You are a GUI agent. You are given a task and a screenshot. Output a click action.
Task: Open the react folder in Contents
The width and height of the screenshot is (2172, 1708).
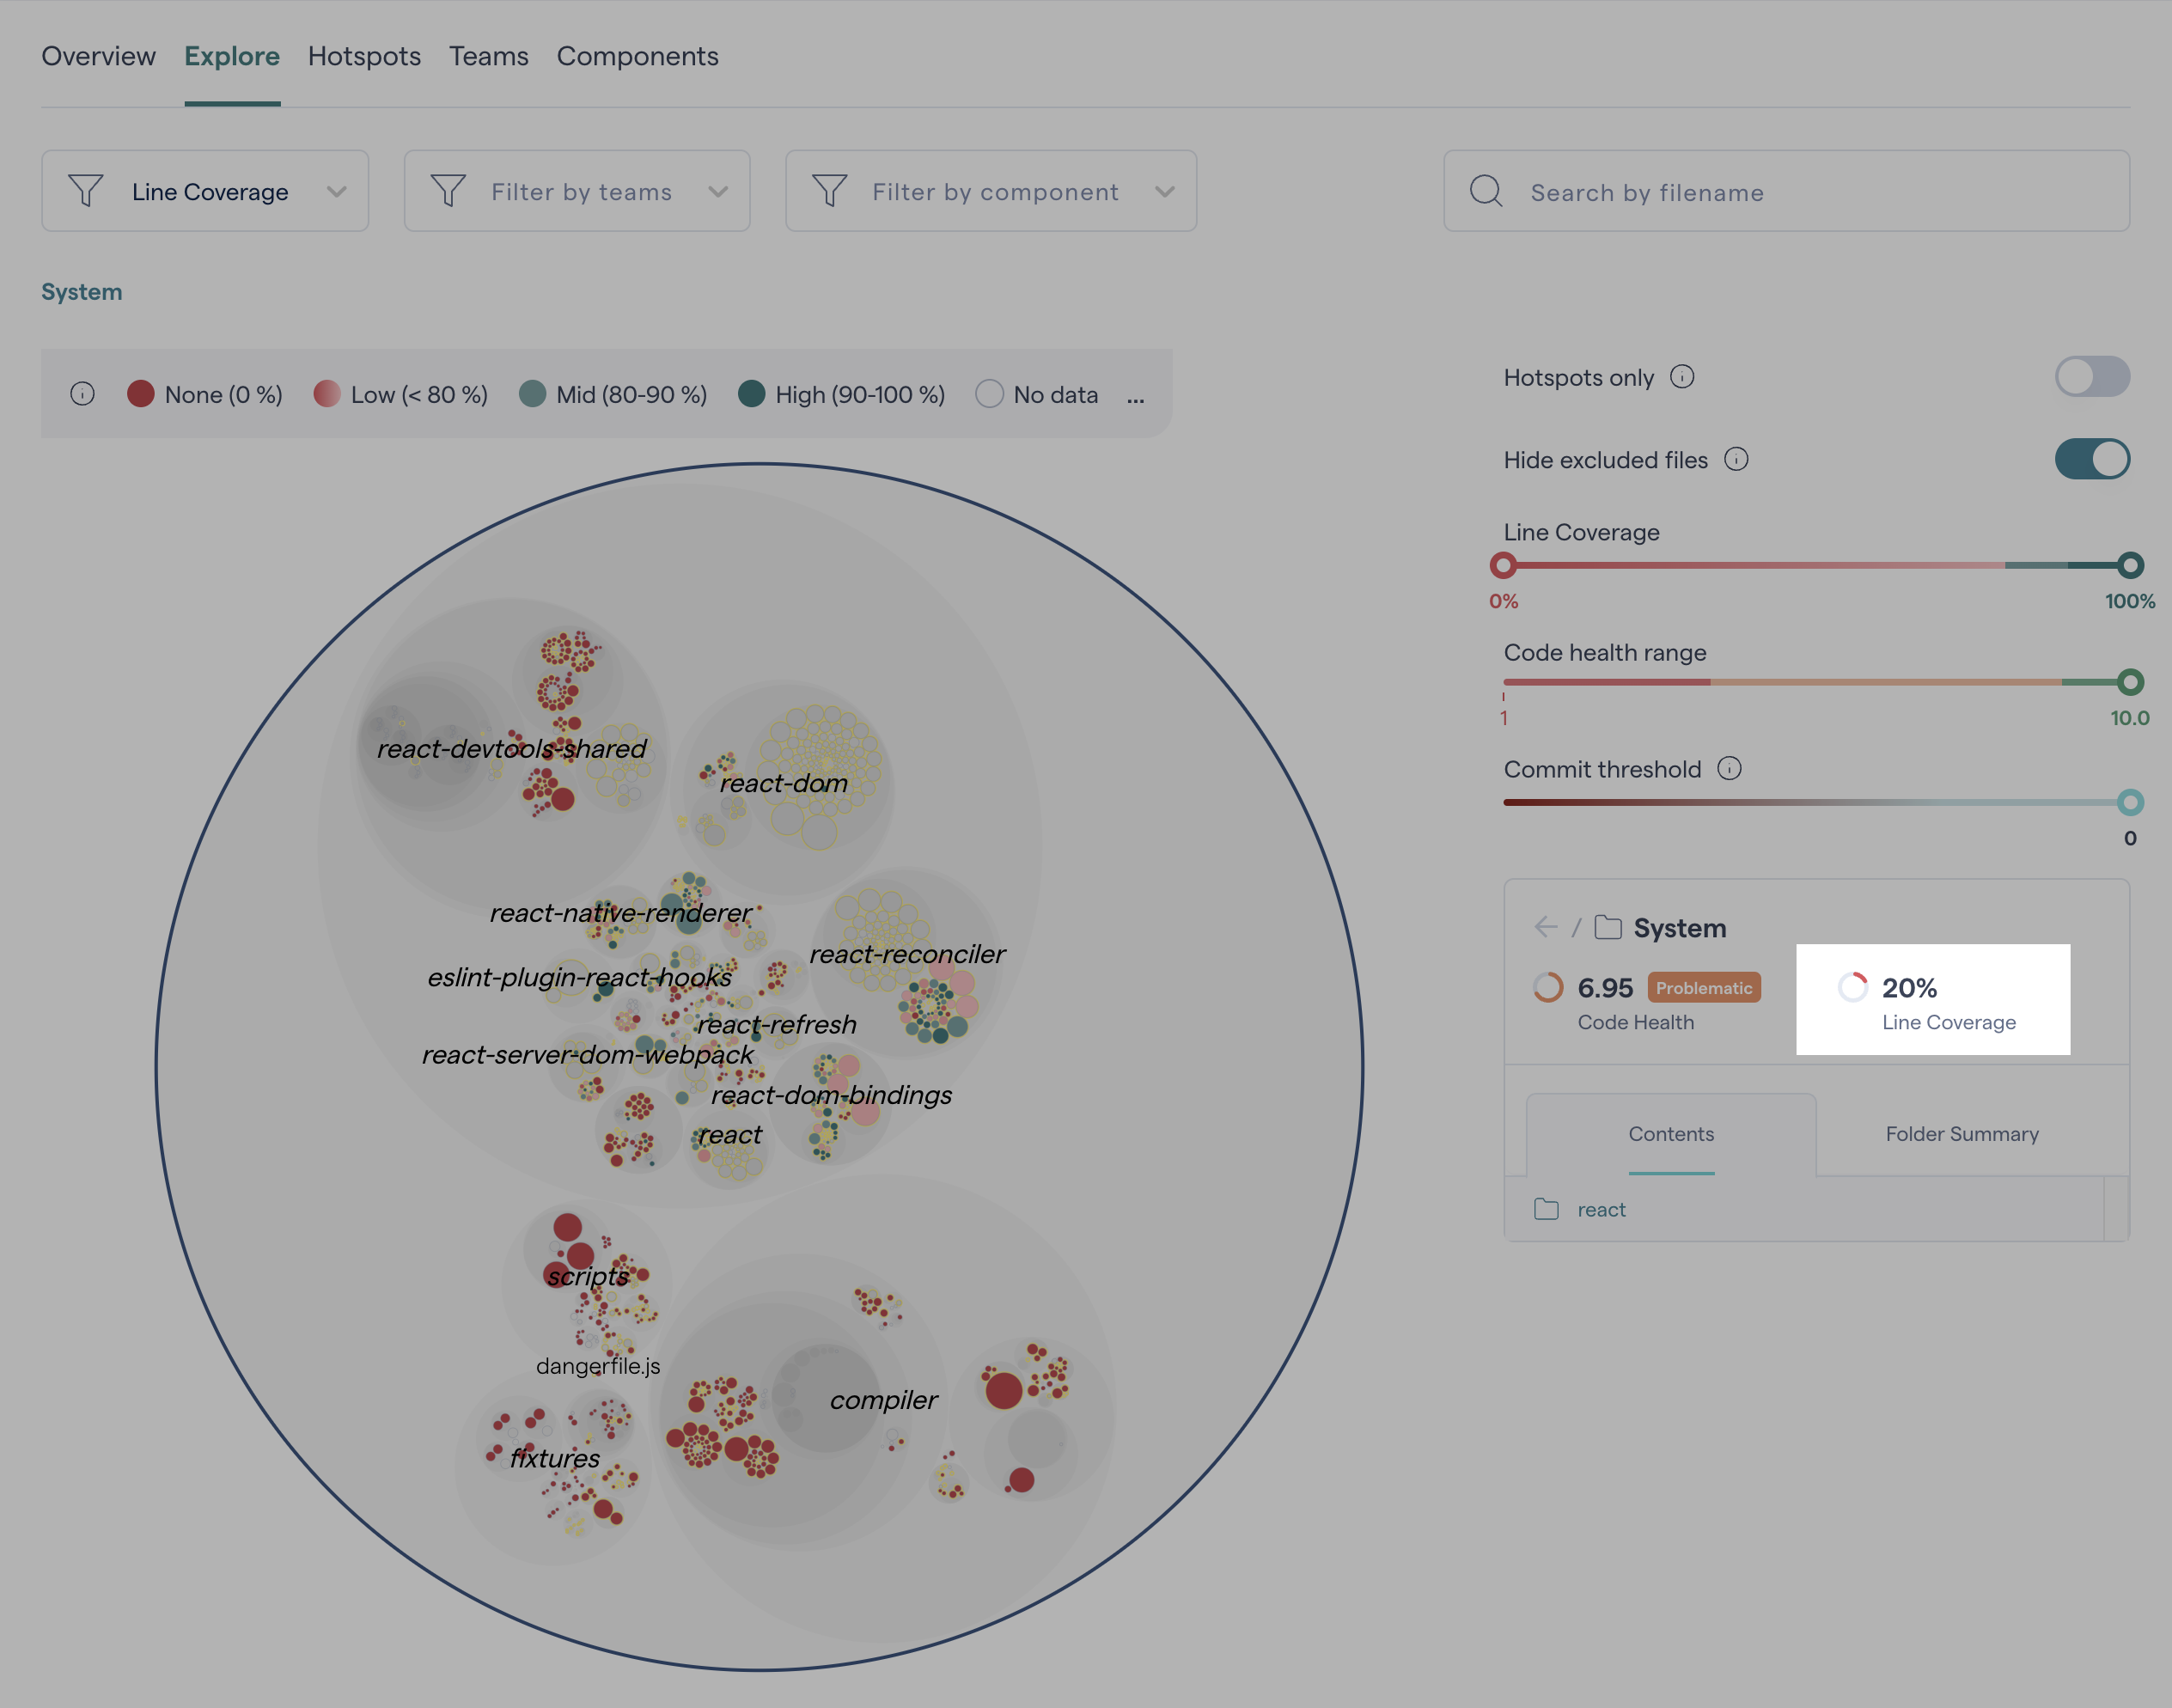click(1601, 1209)
